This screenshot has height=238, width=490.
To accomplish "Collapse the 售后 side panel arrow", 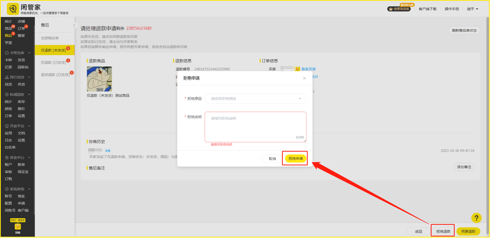I will point(74,25).
